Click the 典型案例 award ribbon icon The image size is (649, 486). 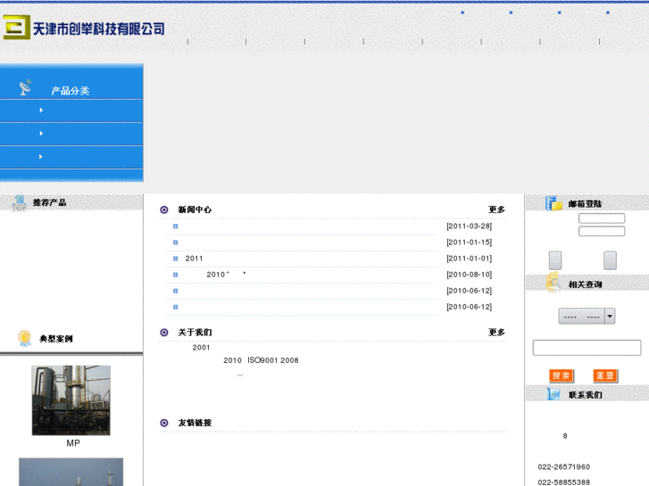[x=24, y=338]
